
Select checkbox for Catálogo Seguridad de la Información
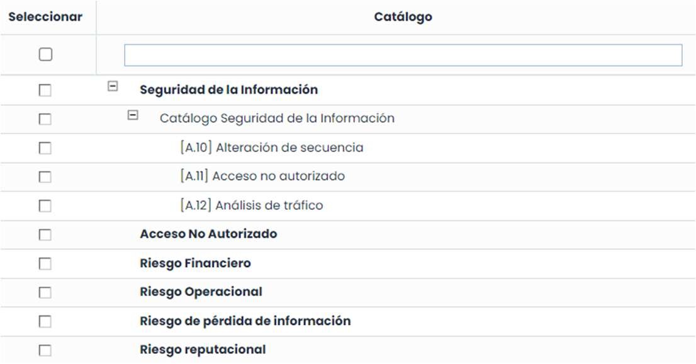click(45, 119)
